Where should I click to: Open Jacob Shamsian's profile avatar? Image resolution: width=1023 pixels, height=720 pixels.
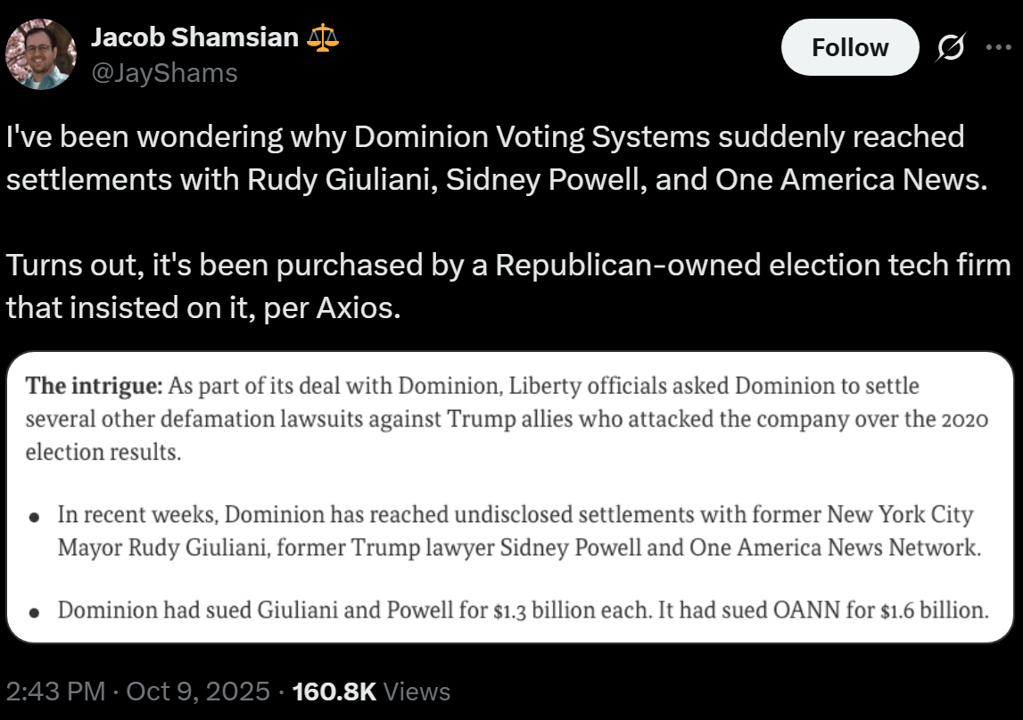[40, 53]
